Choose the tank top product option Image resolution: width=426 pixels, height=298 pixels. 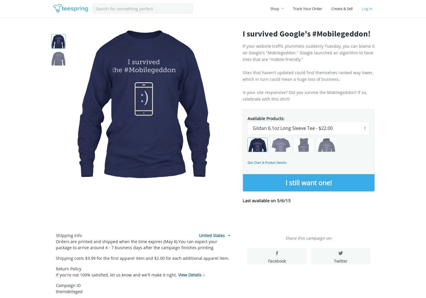(304, 145)
